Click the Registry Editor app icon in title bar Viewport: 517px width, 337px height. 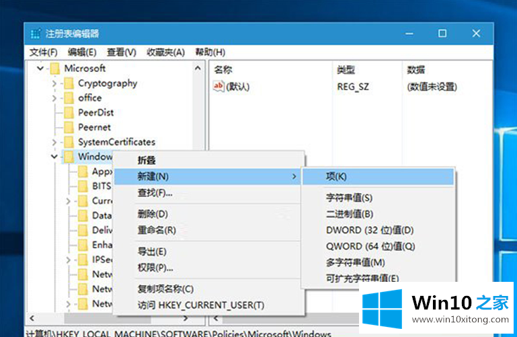tap(36, 34)
